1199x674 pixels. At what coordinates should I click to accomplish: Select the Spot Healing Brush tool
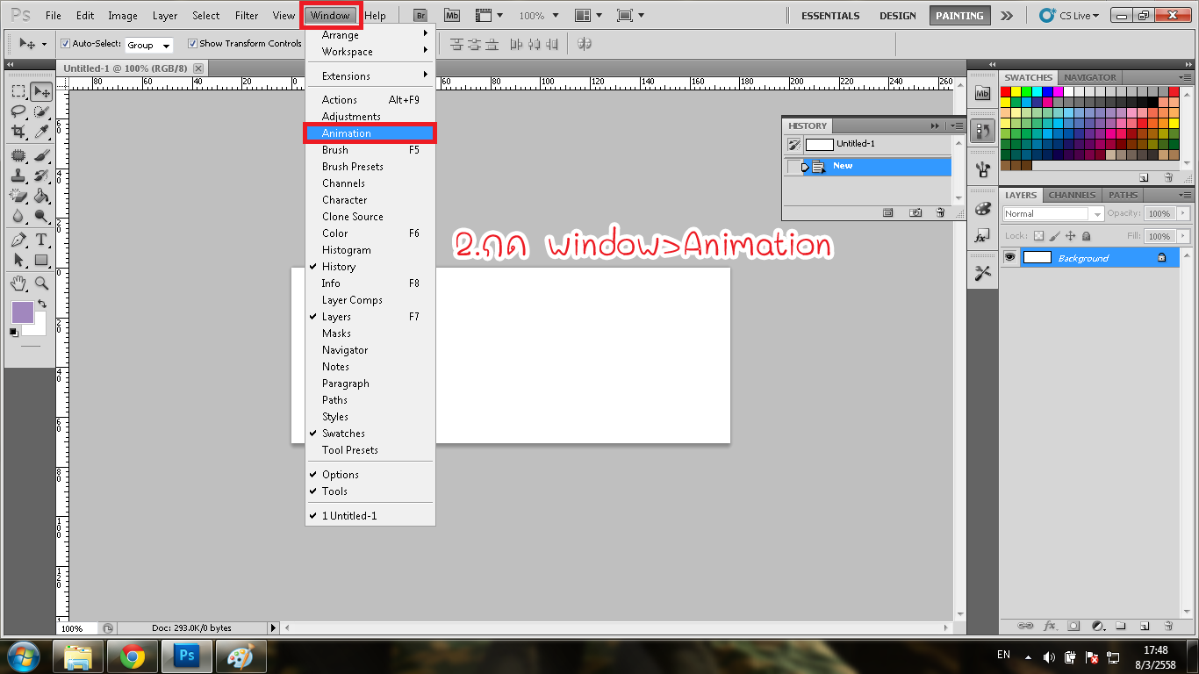18,156
